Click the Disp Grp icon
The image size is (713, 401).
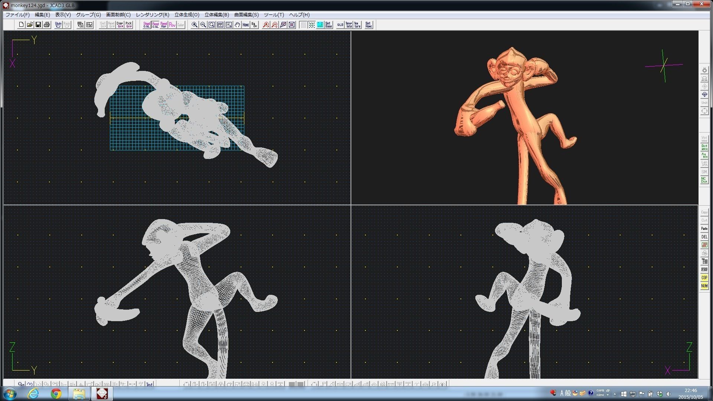point(120,25)
